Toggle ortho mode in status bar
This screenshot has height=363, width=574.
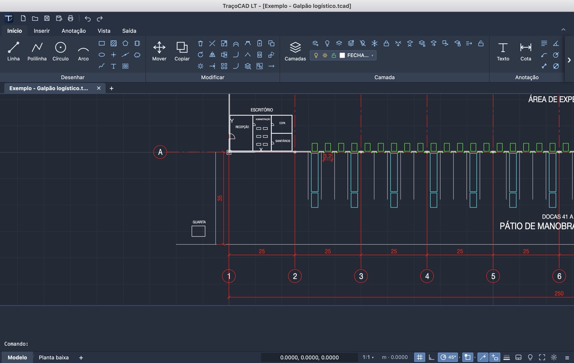432,357
